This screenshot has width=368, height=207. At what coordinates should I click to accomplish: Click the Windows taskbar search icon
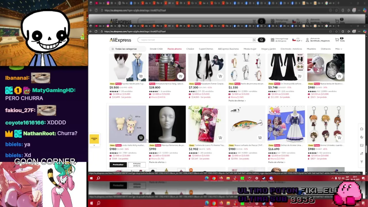98,178
